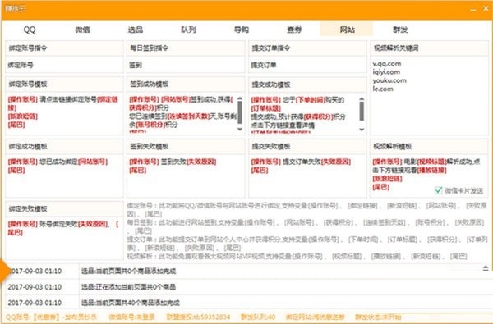493x324 pixels.
Task: Click the youku.com keyword line
Action: coord(389,80)
